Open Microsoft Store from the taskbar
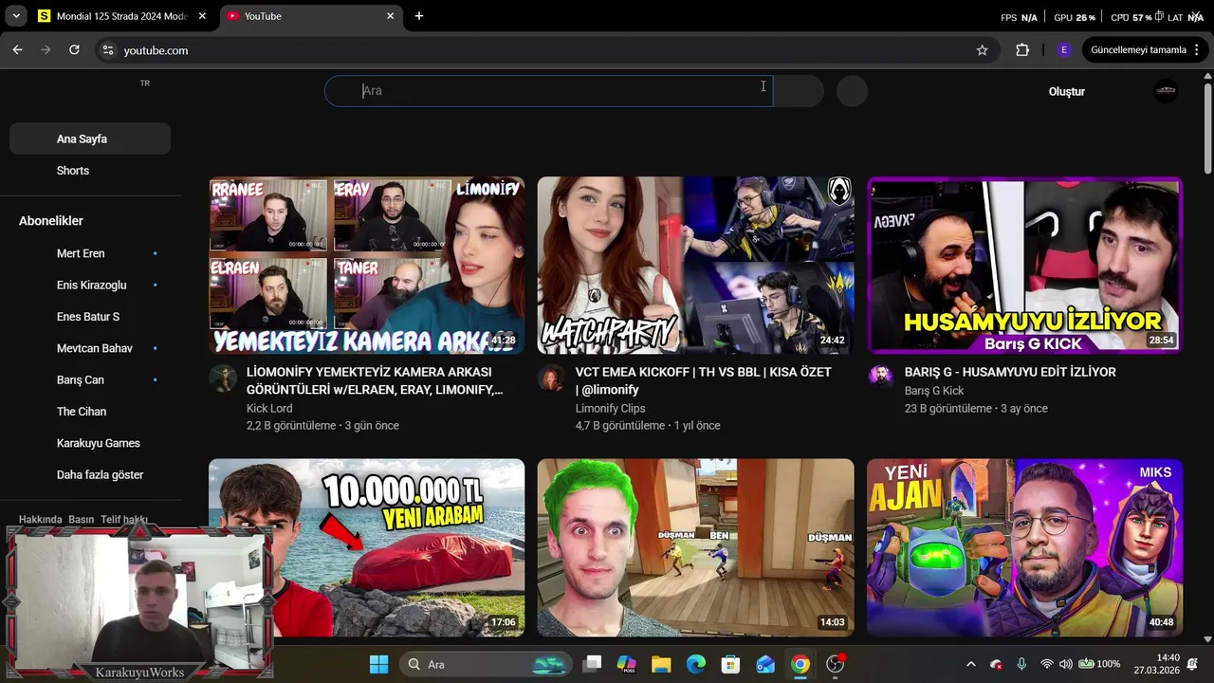Viewport: 1214px width, 683px height. (x=730, y=664)
